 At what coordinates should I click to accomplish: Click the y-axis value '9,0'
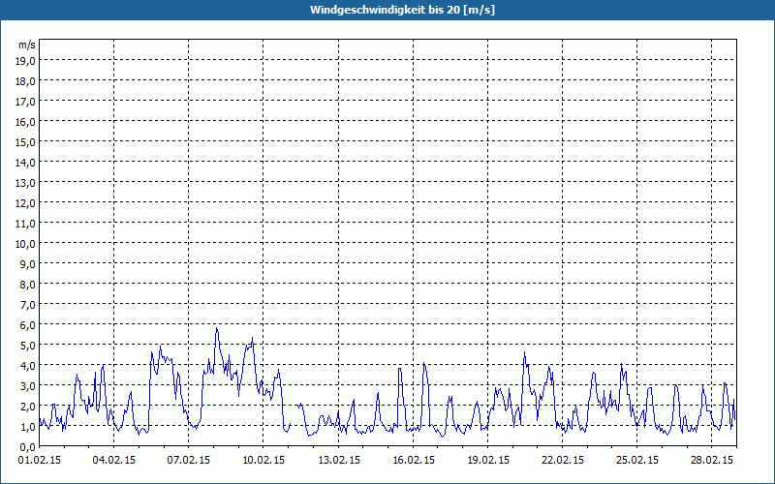[28, 263]
